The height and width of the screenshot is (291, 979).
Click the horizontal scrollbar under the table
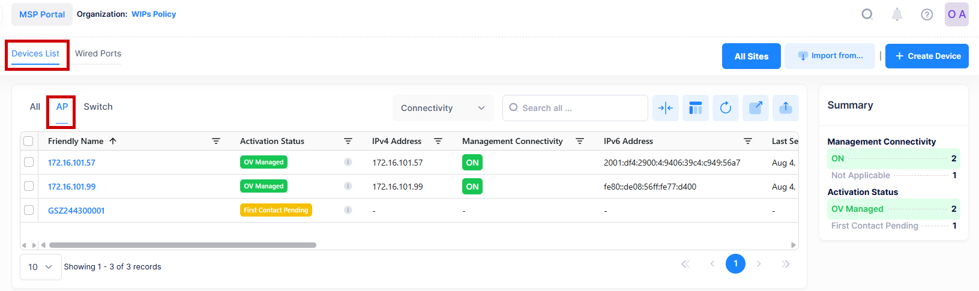click(182, 245)
